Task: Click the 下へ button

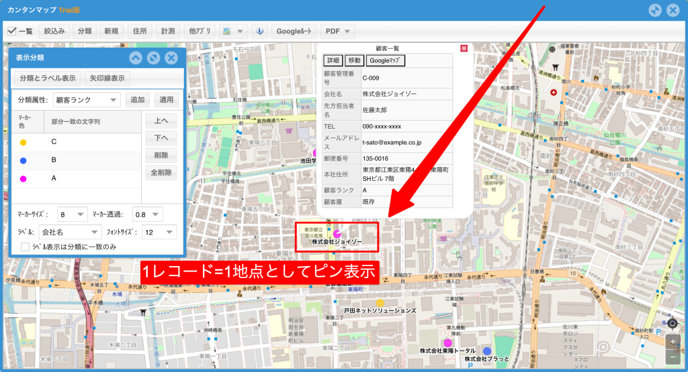Action: click(161, 138)
